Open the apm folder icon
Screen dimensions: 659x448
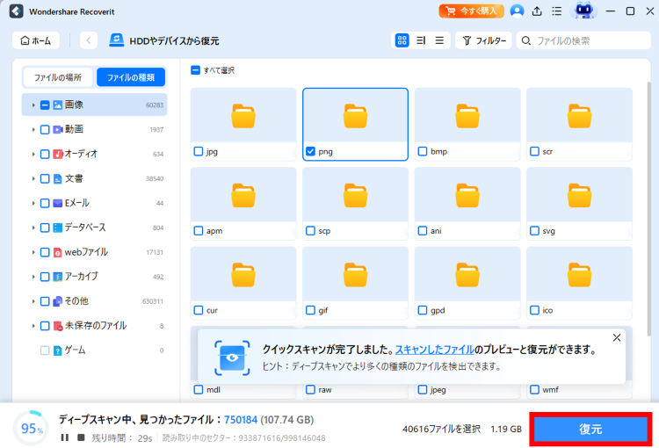(x=243, y=195)
